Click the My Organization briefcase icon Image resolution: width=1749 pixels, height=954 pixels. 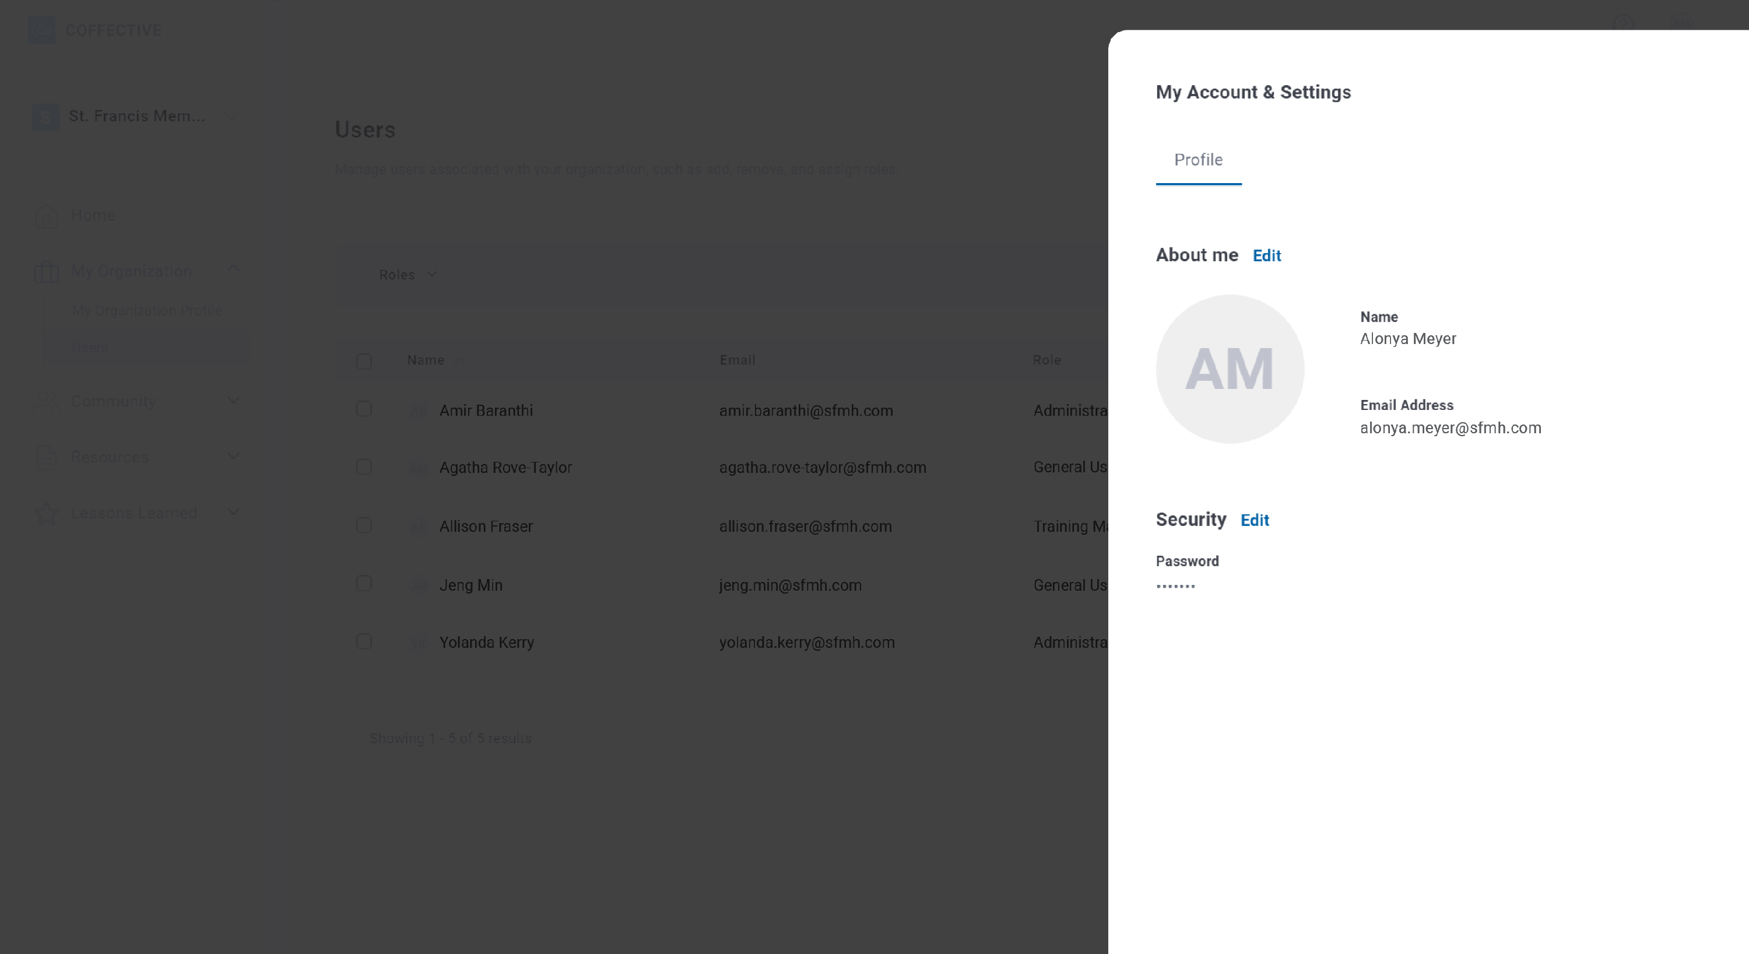pos(46,272)
